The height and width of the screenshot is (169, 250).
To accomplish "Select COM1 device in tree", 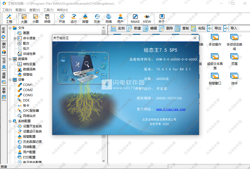I will pyautogui.click(x=28, y=85).
